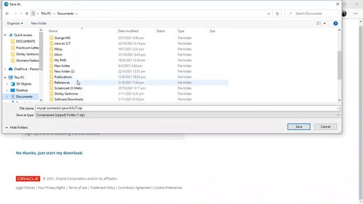The height and width of the screenshot is (204, 363).
Task: Select 3D Objects in sidebar
Action: coord(24,84)
